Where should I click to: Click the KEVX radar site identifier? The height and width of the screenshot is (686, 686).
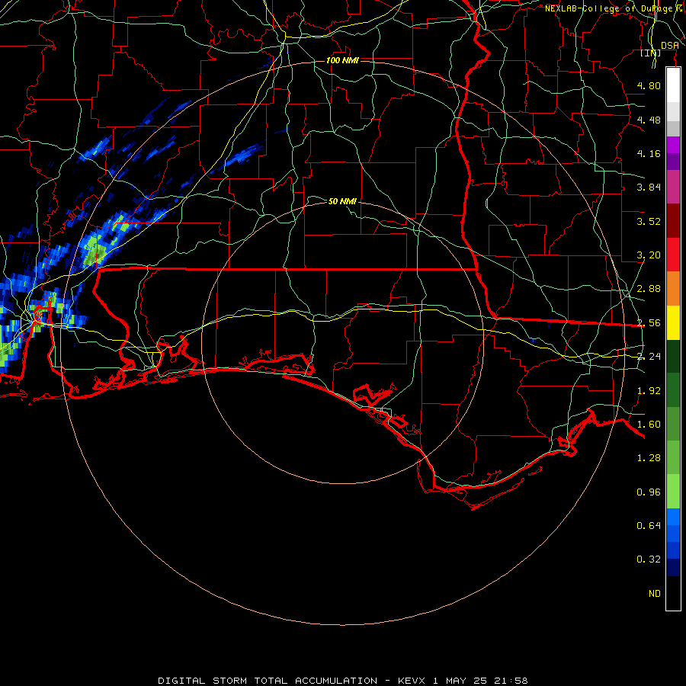click(x=412, y=681)
